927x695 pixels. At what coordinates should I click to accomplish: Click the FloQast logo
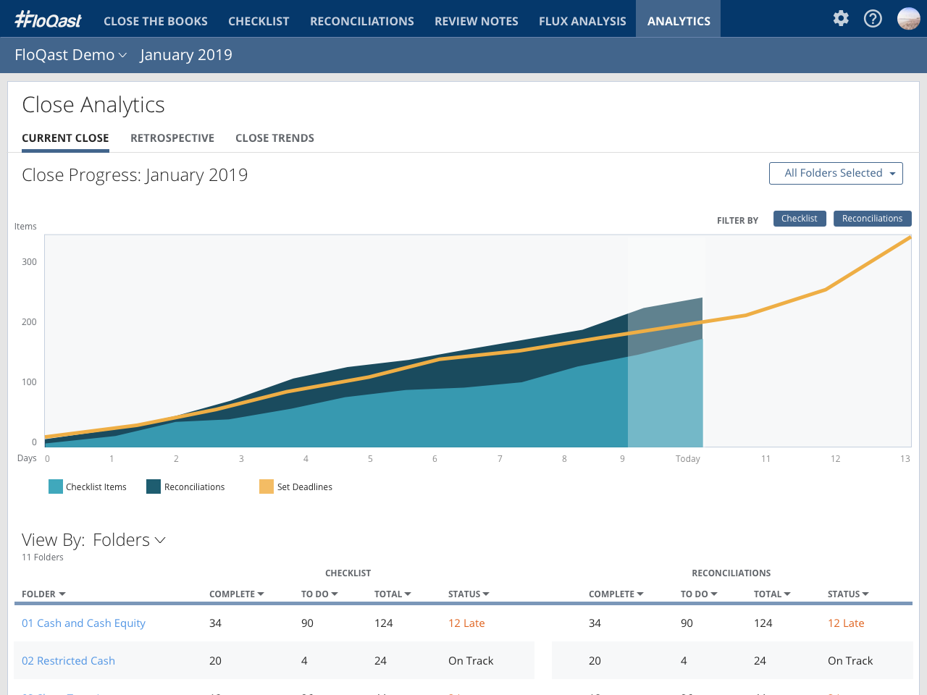(49, 20)
